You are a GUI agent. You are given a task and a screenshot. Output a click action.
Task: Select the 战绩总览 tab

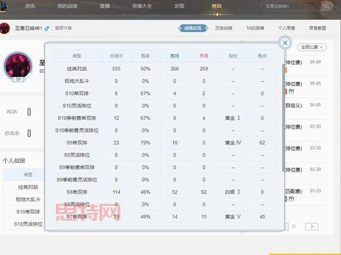(x=193, y=28)
